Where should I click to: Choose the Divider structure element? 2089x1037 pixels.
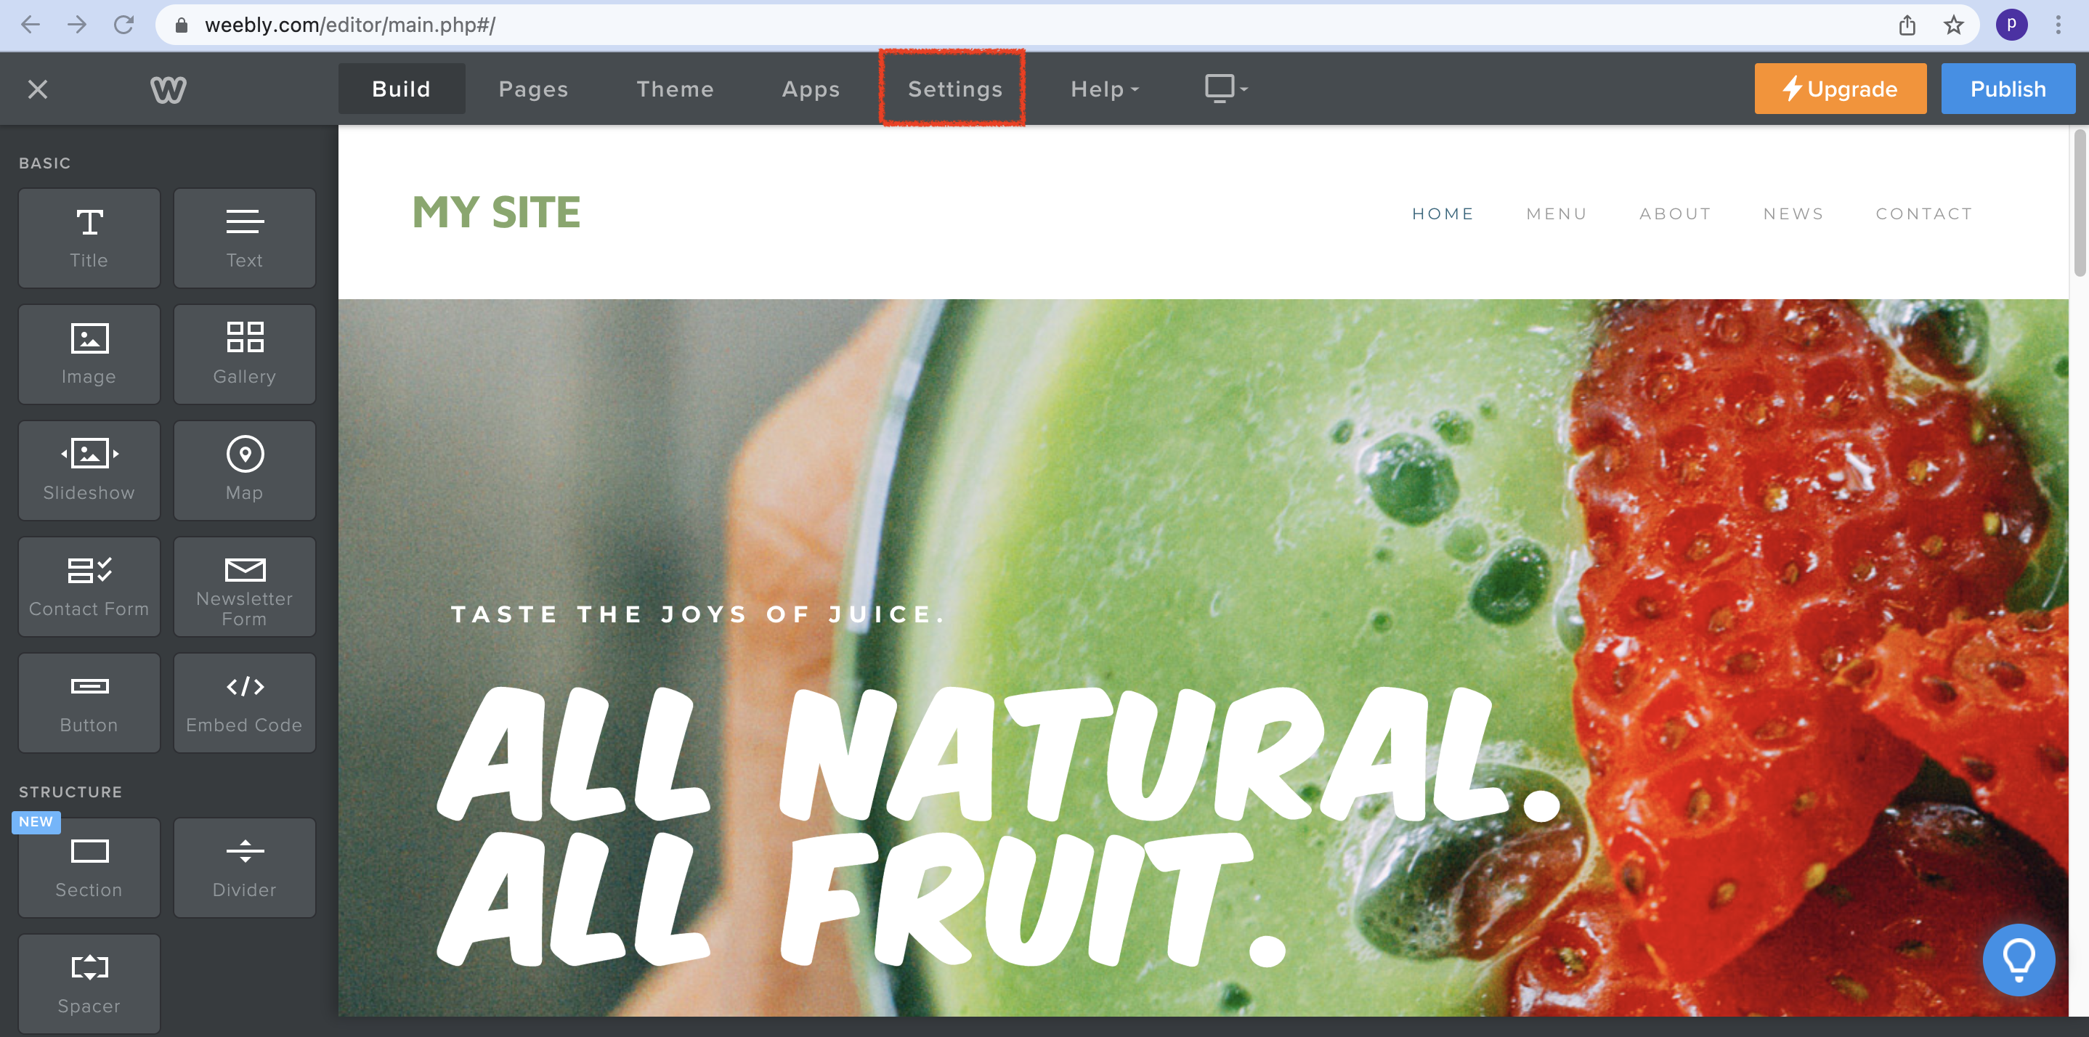tap(244, 868)
